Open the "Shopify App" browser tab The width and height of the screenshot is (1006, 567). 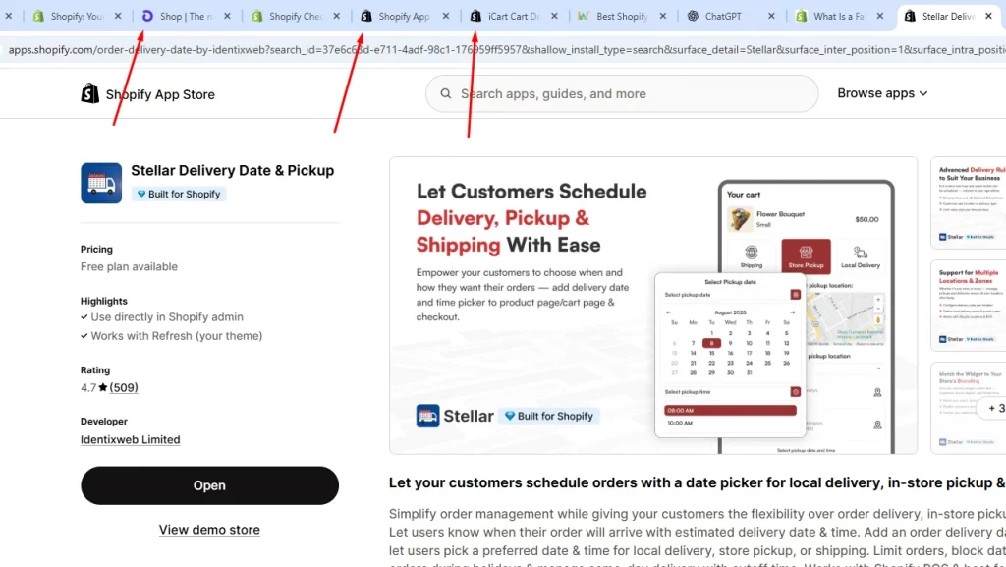click(x=404, y=16)
